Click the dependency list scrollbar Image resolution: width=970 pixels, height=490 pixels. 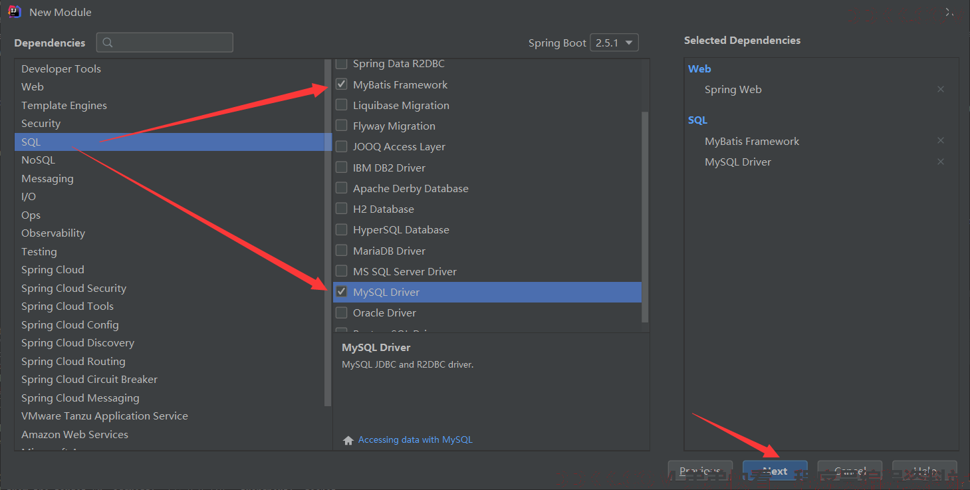point(645,217)
